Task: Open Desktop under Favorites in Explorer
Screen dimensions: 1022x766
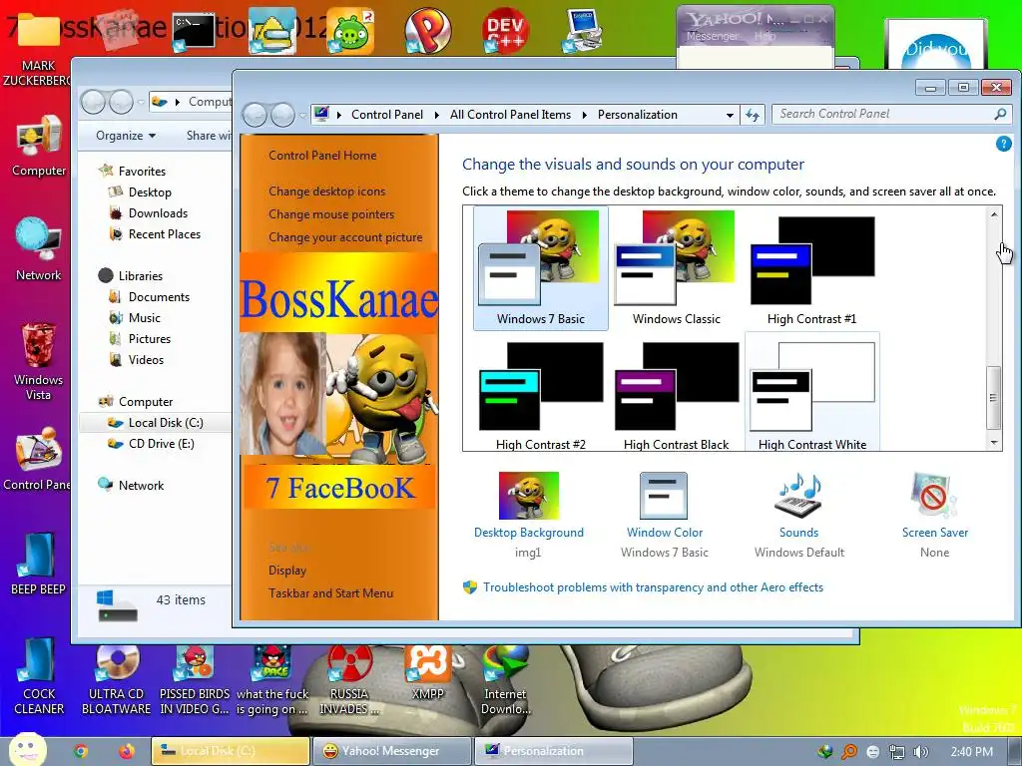Action: coord(150,192)
